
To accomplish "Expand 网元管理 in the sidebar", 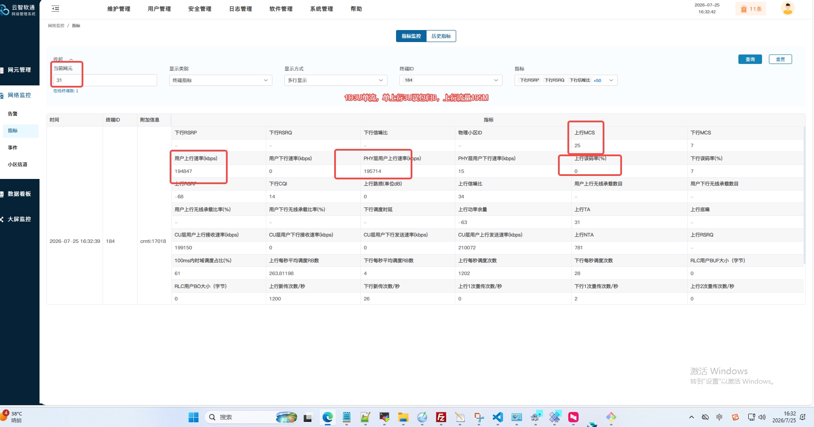I will point(19,70).
